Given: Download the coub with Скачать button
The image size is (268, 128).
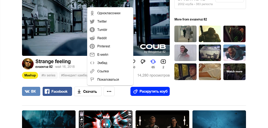Looking at the screenshot, I should (88, 91).
